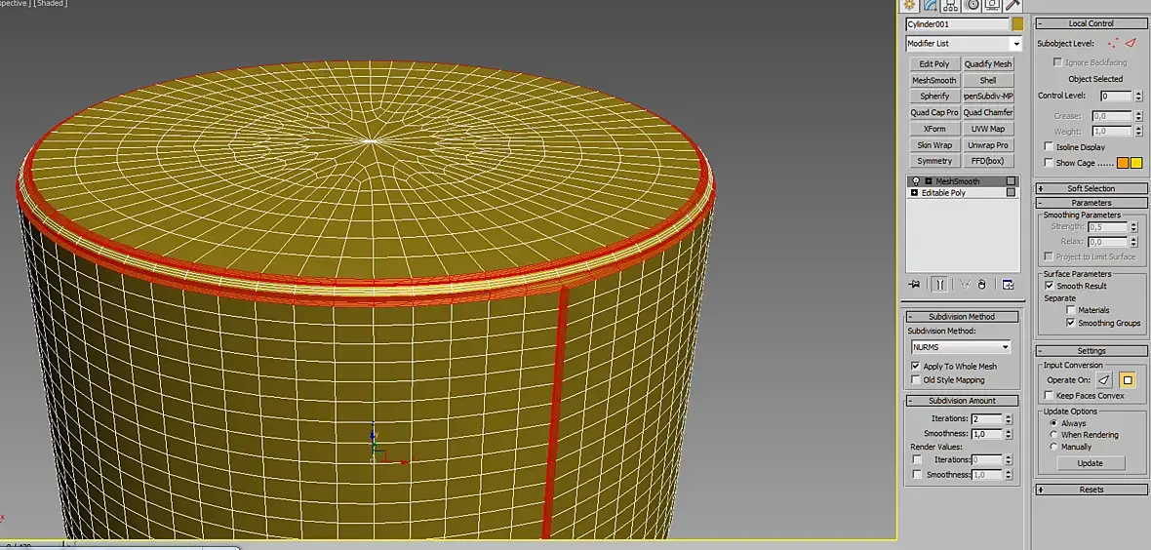Select Manually update option
The height and width of the screenshot is (550, 1151).
(x=1054, y=447)
